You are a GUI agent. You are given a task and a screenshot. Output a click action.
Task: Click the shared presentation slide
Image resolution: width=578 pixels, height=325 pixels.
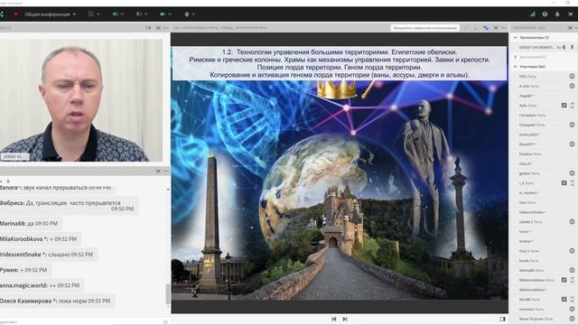click(x=340, y=172)
